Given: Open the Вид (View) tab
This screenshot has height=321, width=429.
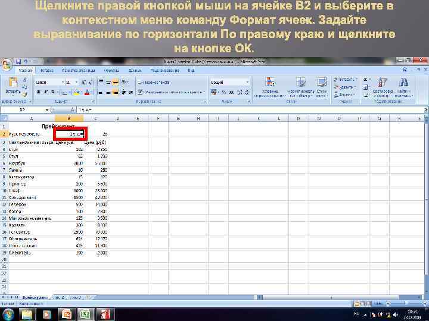Looking at the screenshot, I should coord(191,70).
